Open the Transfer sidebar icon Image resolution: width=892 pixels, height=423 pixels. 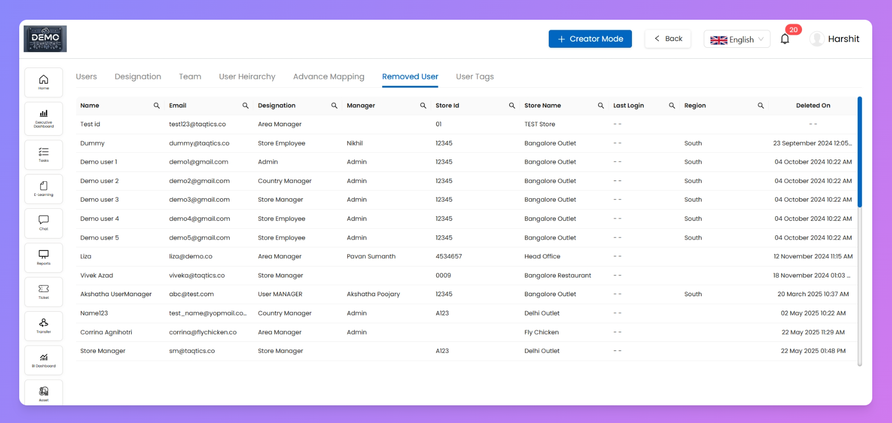pyautogui.click(x=44, y=326)
